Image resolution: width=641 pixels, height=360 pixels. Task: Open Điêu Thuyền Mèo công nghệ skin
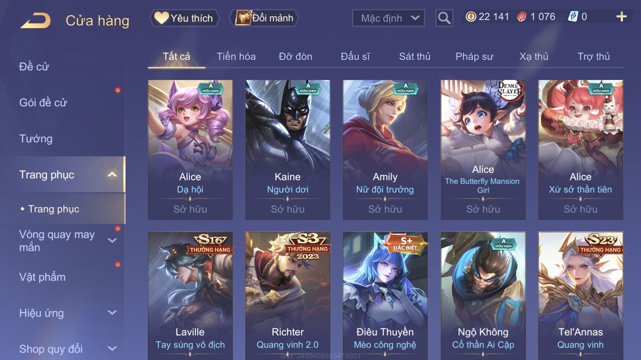click(x=385, y=296)
